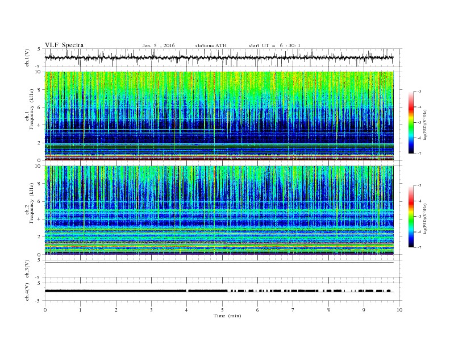The image size is (450, 348).
Task: Click the ch.3 flat voltage line plot
Action: (x=219, y=263)
